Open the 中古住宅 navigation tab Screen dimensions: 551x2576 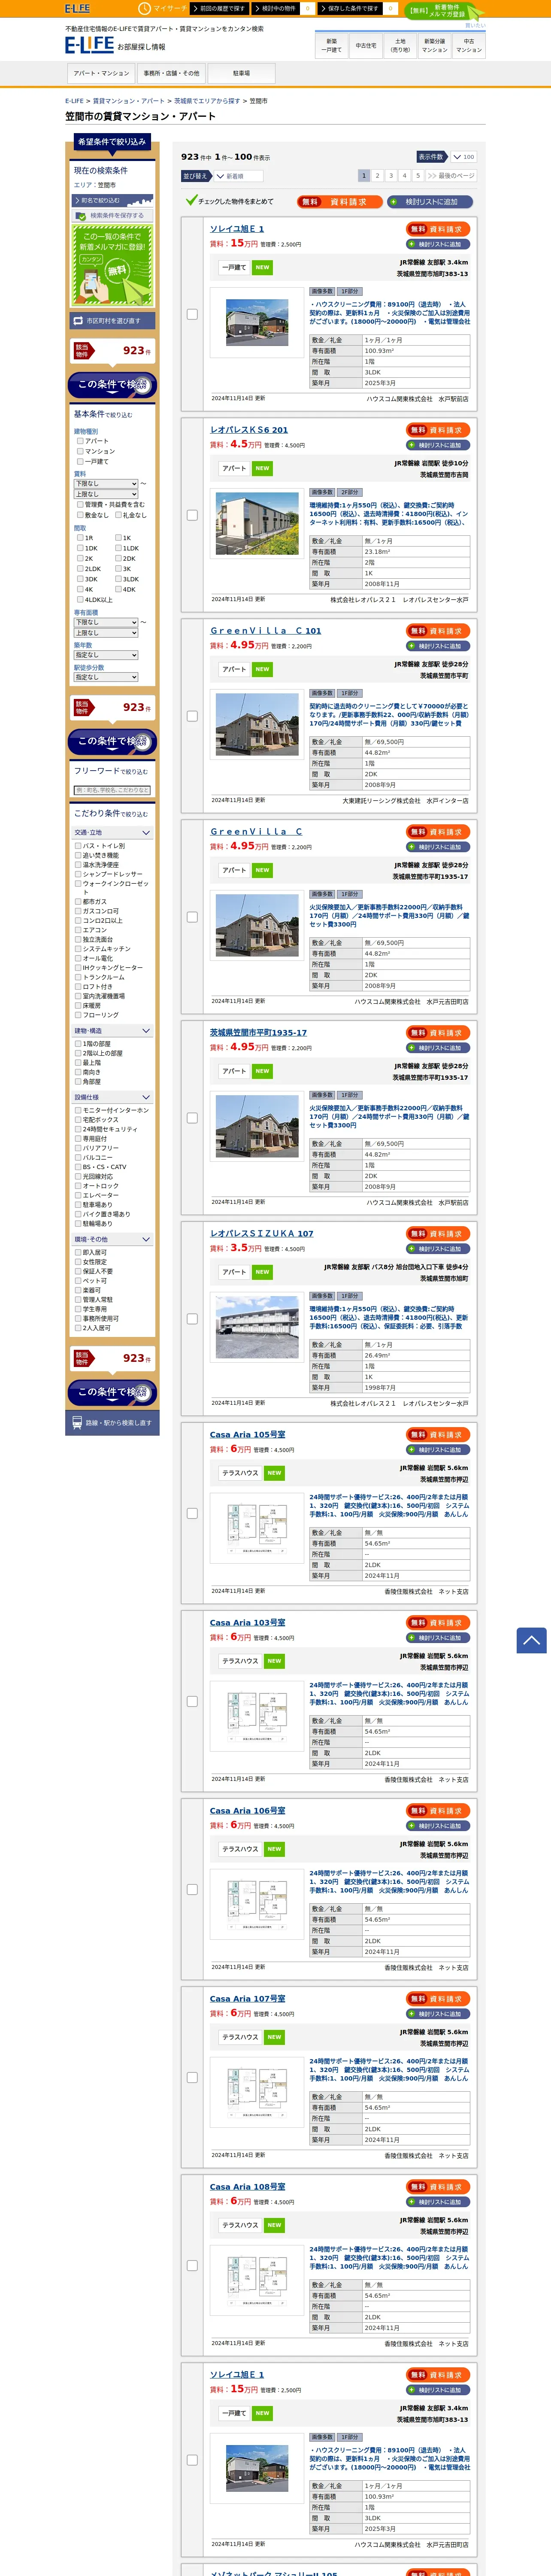[366, 45]
